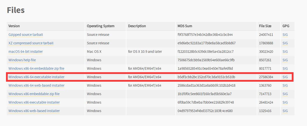Click the Windows x86-64 web-based installer link
The height and width of the screenshot is (126, 307).
36,85
